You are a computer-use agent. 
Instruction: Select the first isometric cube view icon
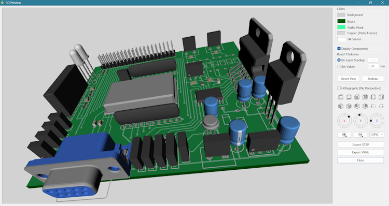(x=341, y=106)
